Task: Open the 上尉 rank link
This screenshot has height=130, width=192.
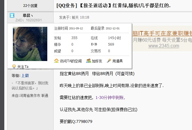Action: pyautogui.click(x=25, y=76)
